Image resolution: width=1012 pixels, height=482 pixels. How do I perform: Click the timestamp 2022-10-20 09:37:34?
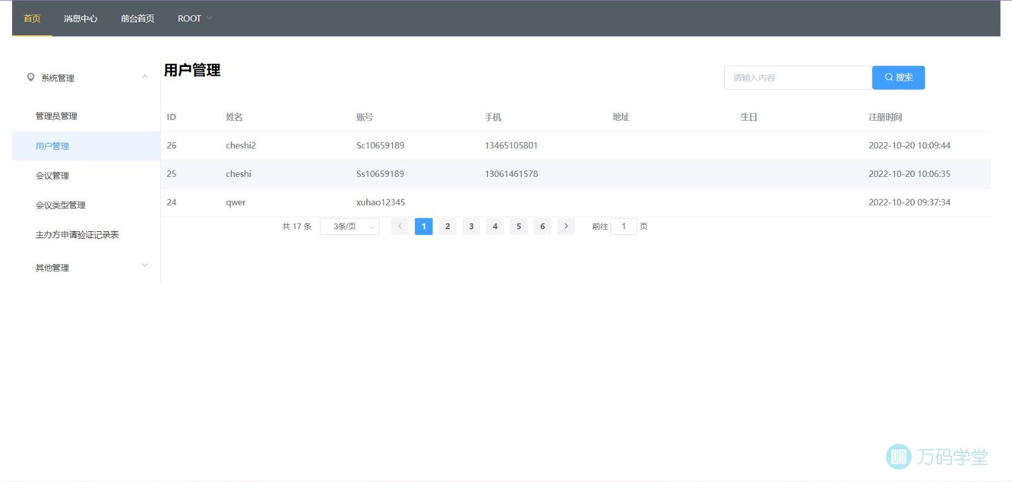(910, 202)
